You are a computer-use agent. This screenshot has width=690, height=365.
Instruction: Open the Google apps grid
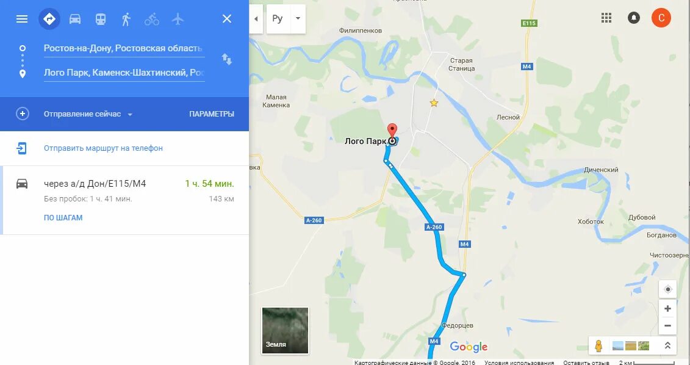pos(606,18)
